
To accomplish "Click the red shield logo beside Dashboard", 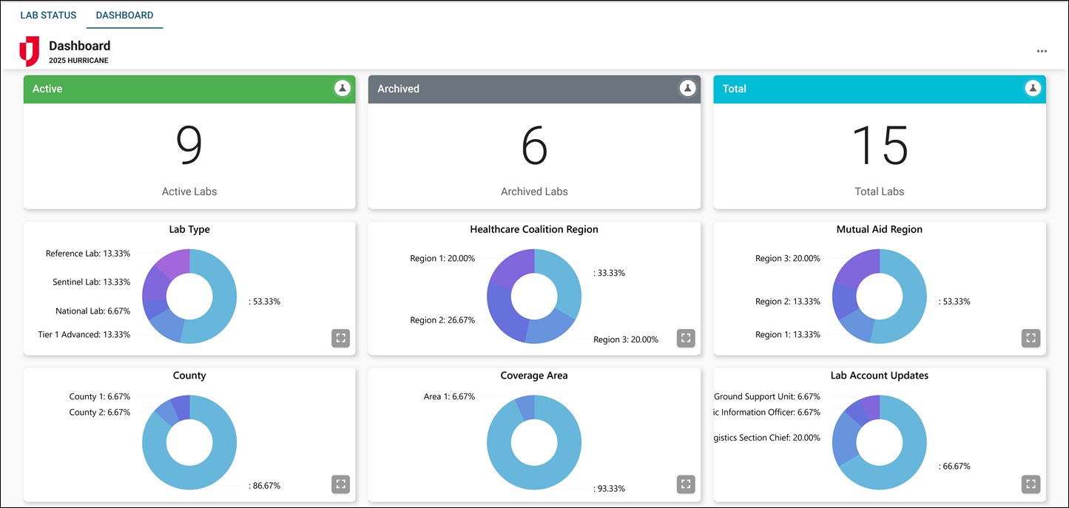I will [29, 51].
